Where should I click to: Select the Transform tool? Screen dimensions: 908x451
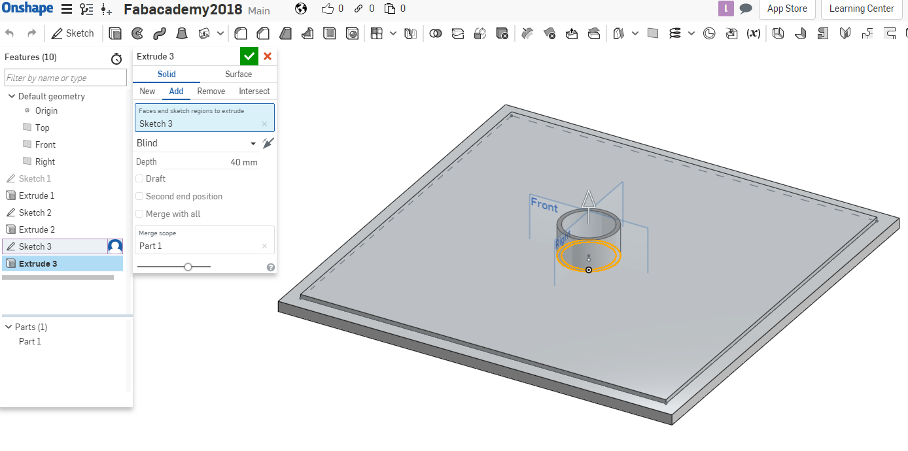[x=480, y=33]
